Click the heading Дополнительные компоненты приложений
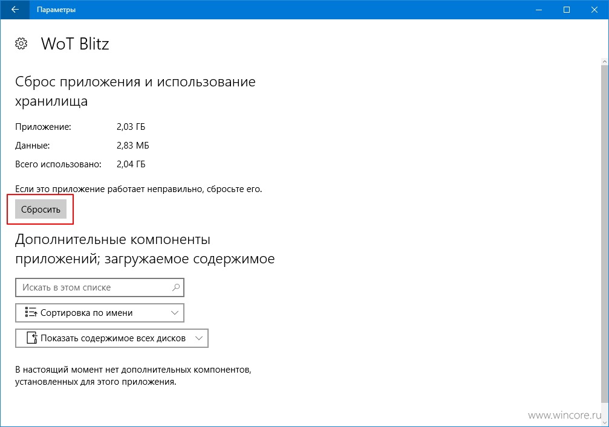Image resolution: width=609 pixels, height=427 pixels. pos(145,249)
